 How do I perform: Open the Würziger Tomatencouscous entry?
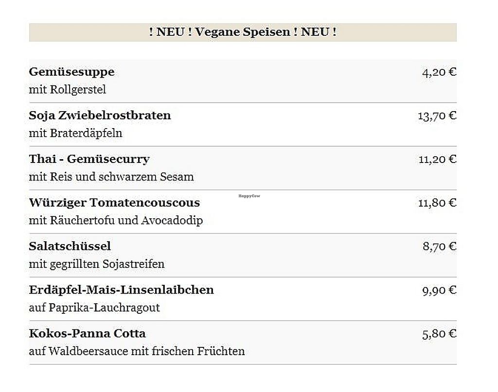tap(114, 203)
